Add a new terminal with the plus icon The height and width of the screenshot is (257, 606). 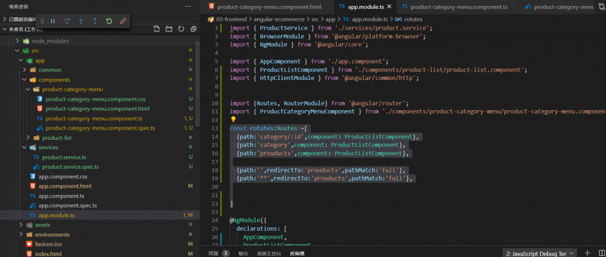(x=587, y=253)
